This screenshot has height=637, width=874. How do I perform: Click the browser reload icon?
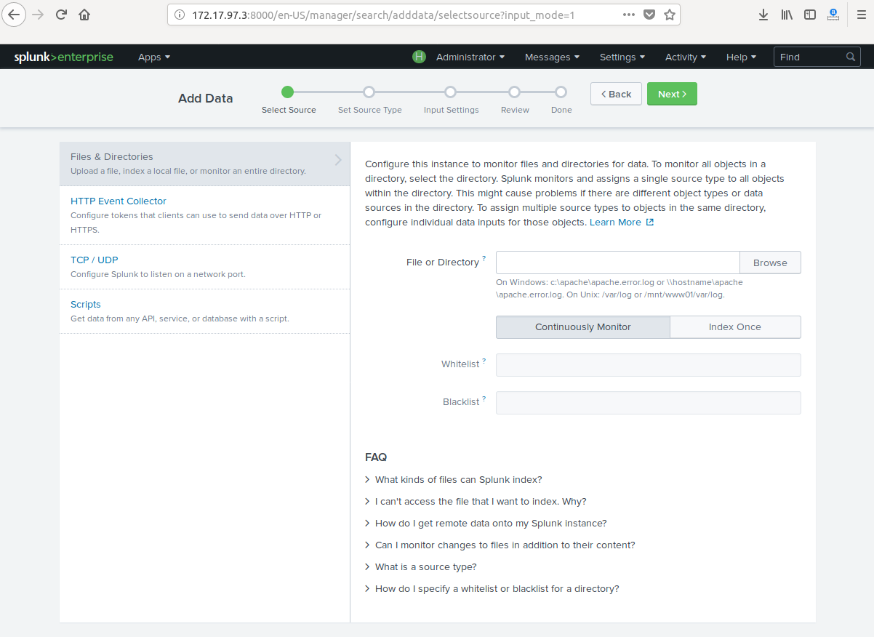[61, 15]
